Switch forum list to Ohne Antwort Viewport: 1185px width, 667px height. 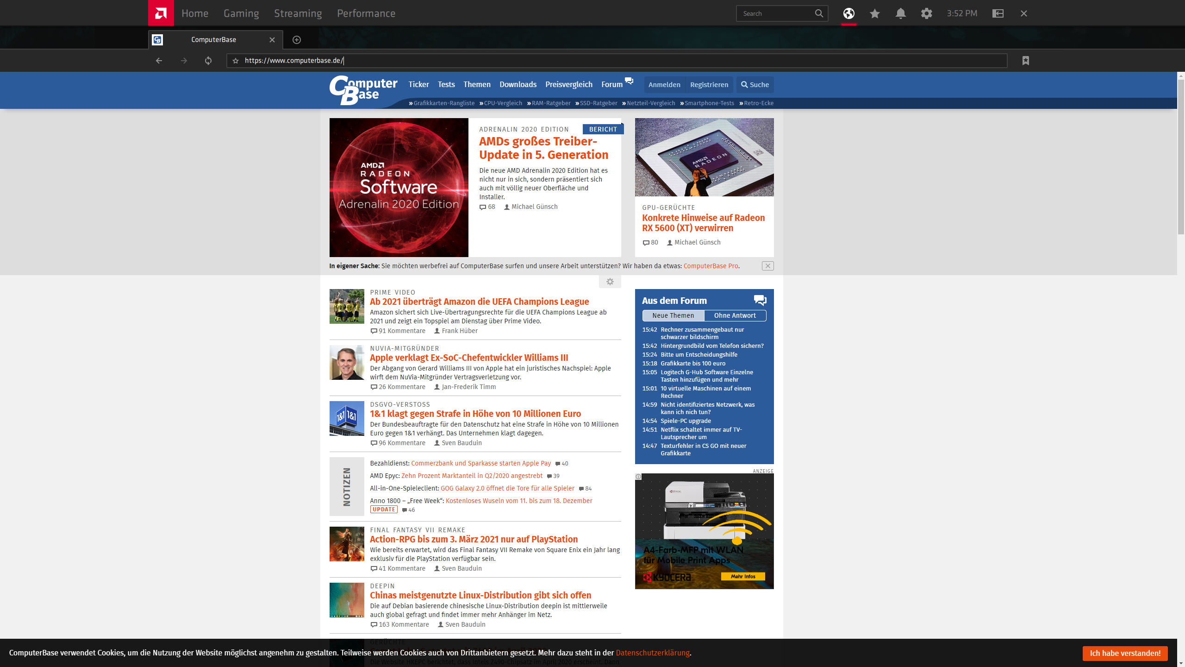click(x=735, y=315)
